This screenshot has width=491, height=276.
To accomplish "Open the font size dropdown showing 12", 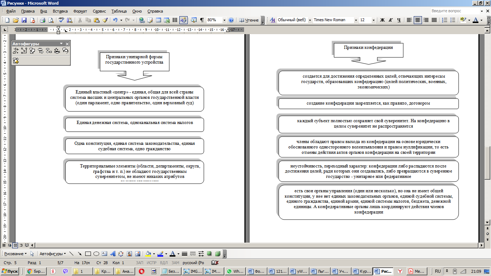I will (x=373, y=20).
